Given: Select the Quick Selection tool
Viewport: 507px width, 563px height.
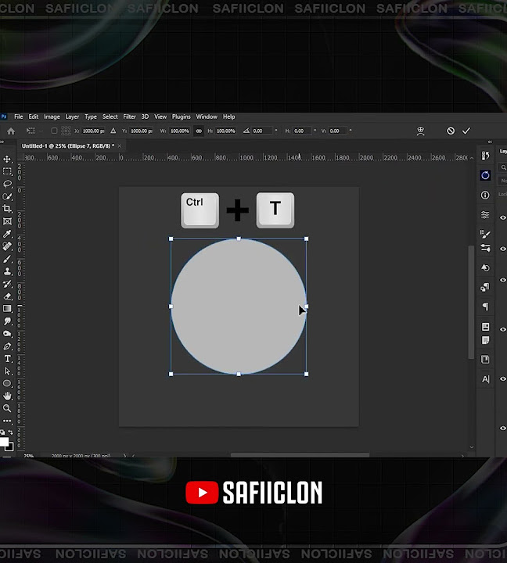Looking at the screenshot, I should (7, 197).
